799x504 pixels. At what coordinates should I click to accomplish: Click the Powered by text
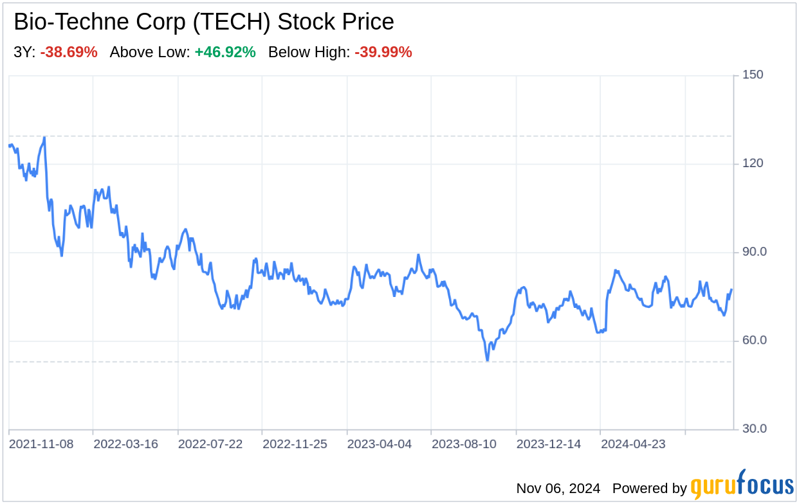[649, 489]
